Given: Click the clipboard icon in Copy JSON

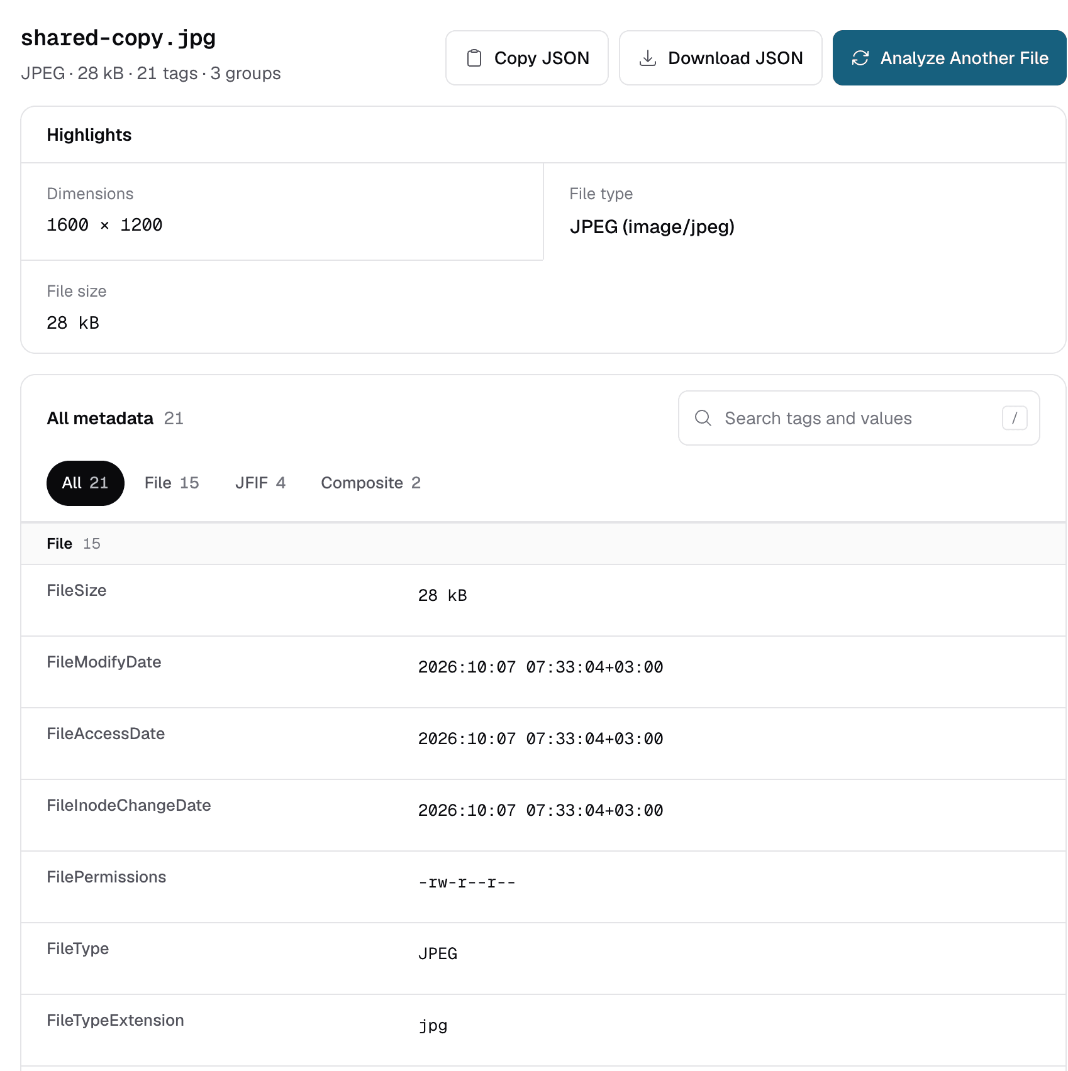Looking at the screenshot, I should pyautogui.click(x=474, y=58).
